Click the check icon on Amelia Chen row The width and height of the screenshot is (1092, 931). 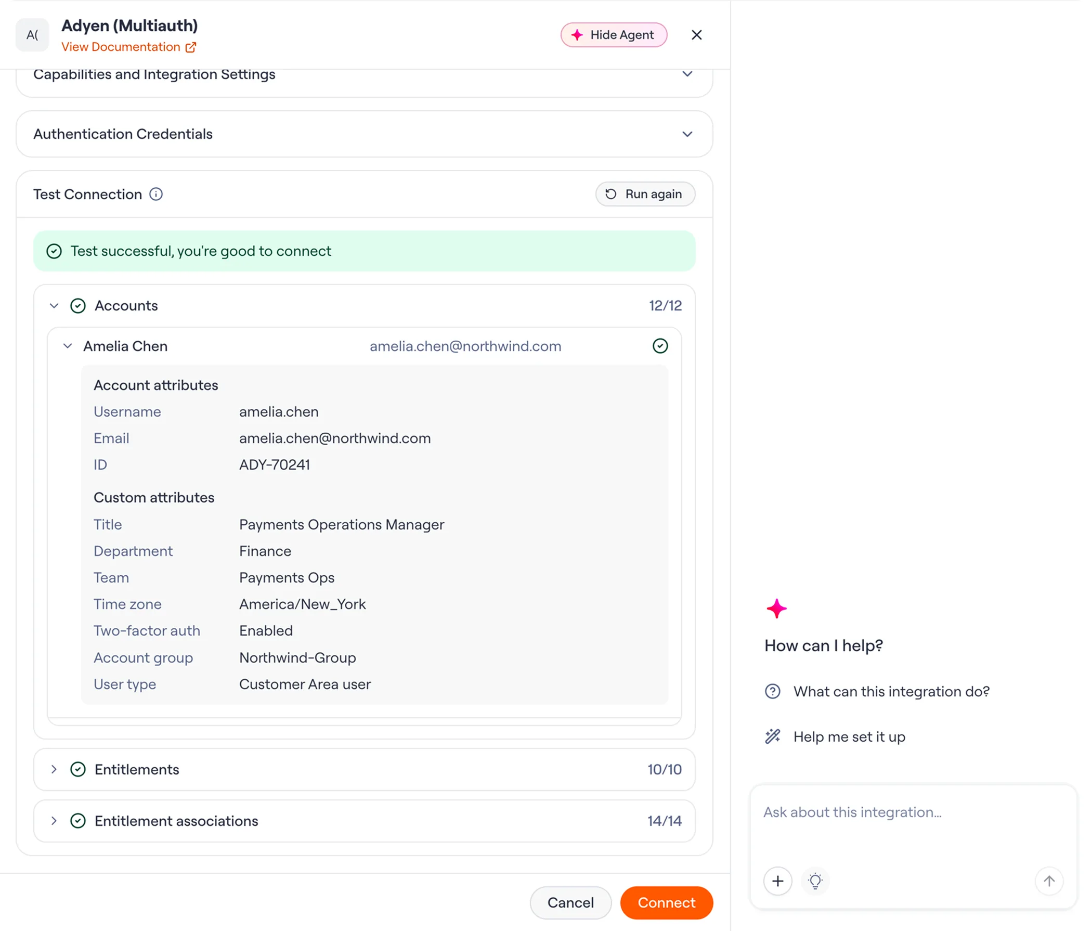click(660, 346)
